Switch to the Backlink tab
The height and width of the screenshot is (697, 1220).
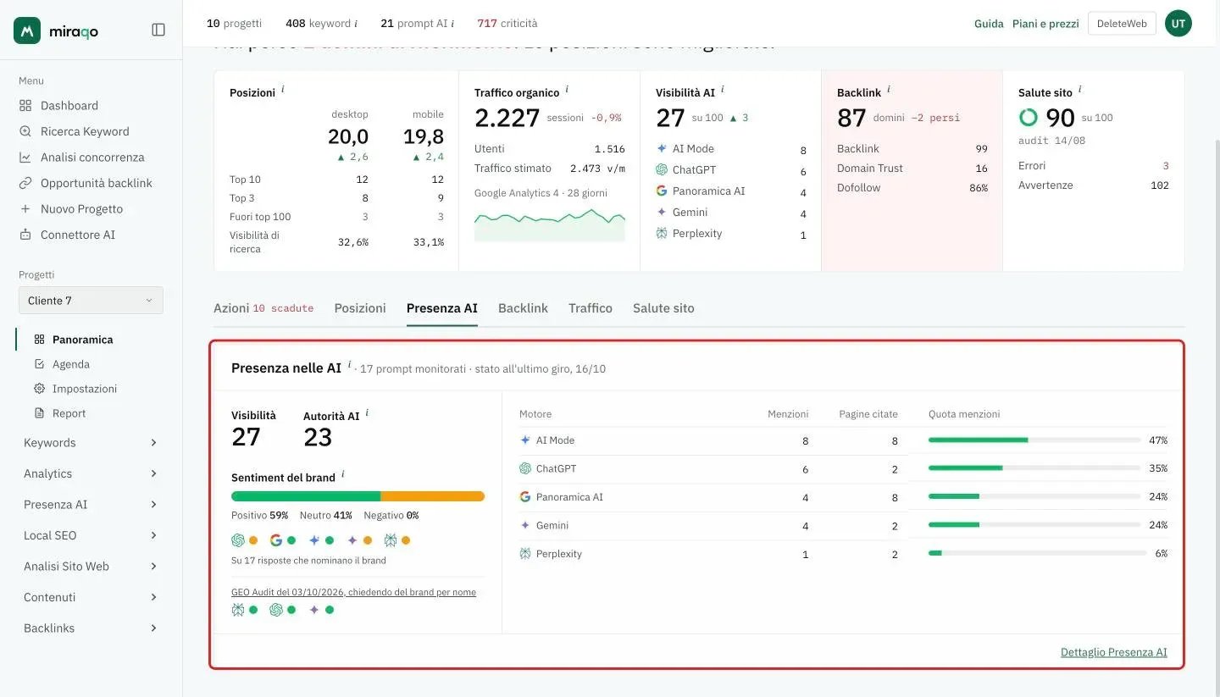click(x=523, y=308)
